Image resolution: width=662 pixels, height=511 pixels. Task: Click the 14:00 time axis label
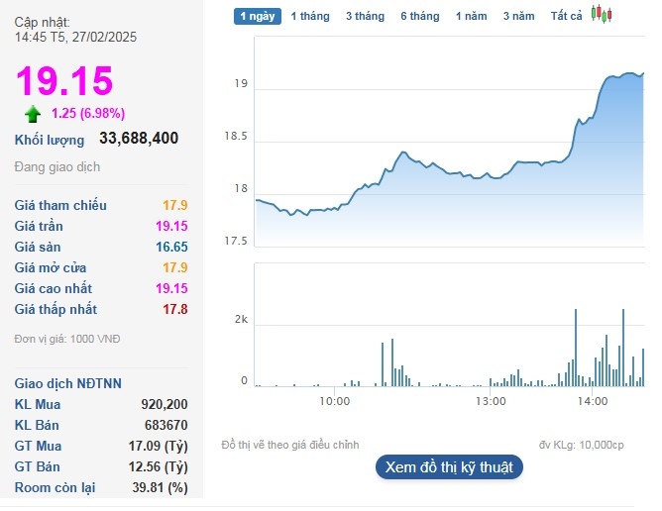point(593,401)
